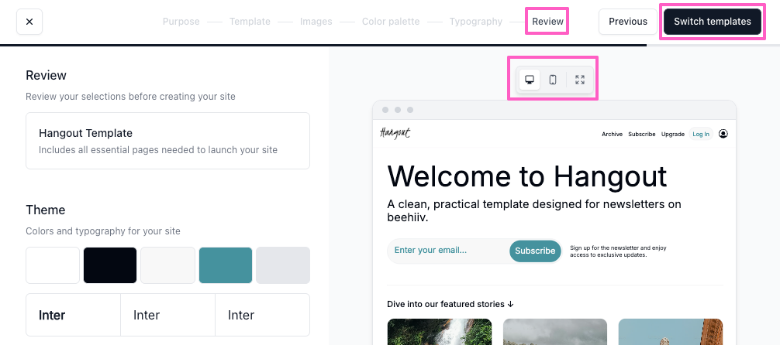The height and width of the screenshot is (345, 780).
Task: Click the Previous button
Action: coord(628,22)
